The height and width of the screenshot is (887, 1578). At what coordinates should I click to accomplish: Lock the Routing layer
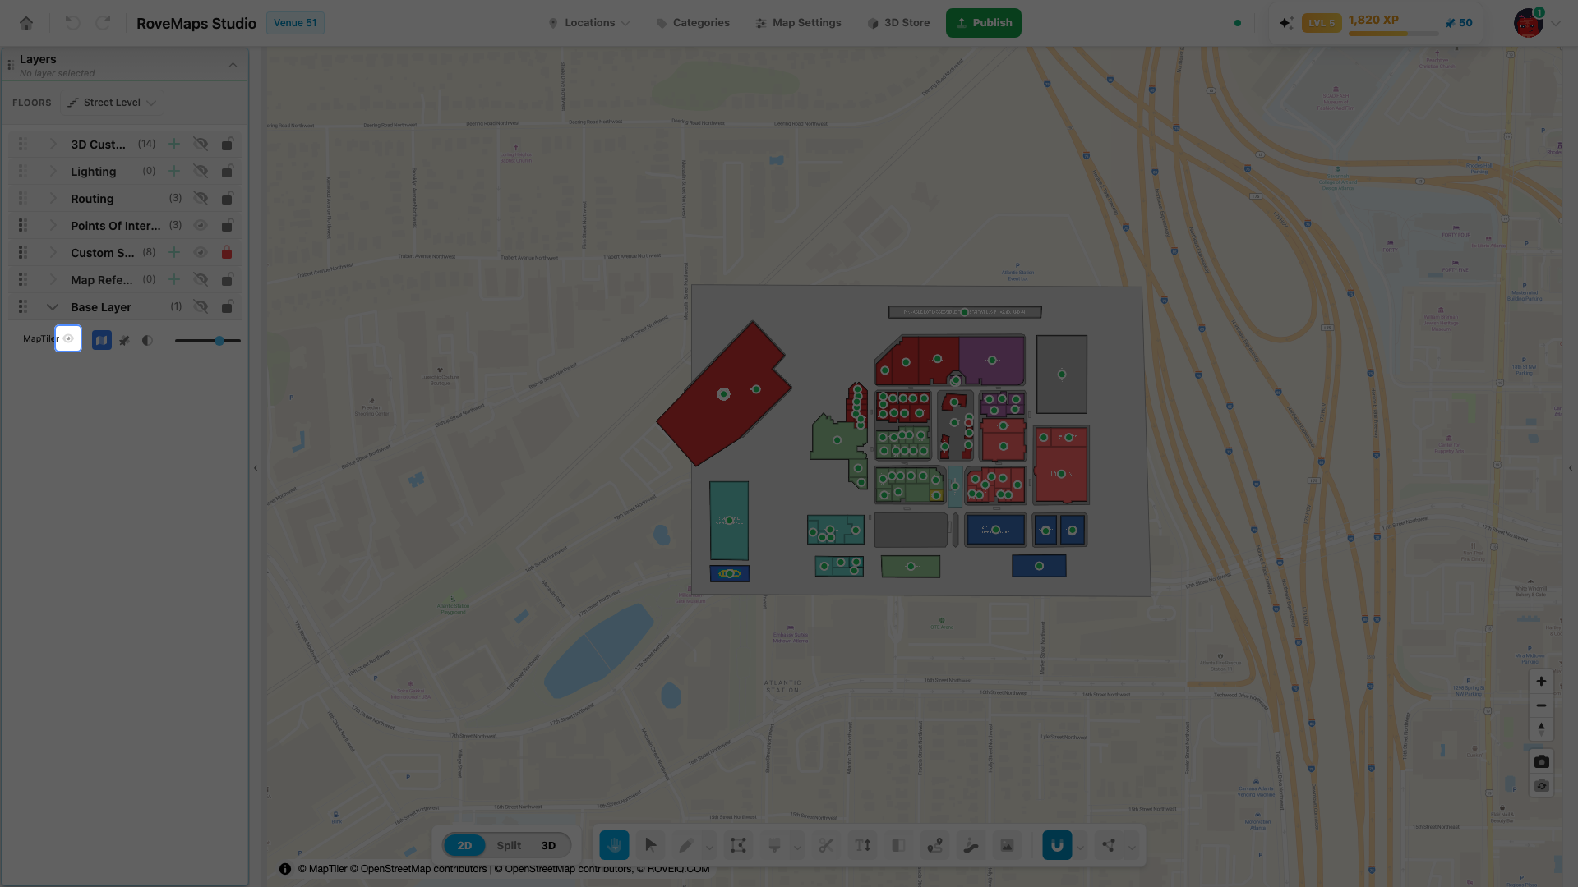tap(227, 198)
